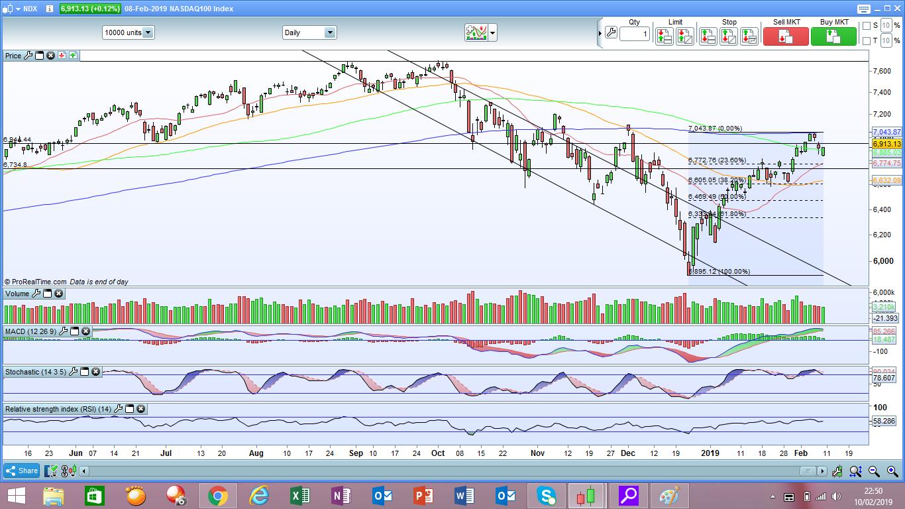Maximize the Volume indicator panel
905x509 pixels.
[x=47, y=294]
